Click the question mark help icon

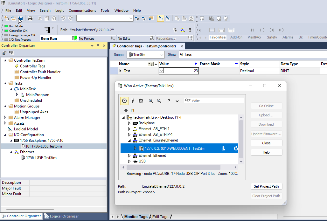pyautogui.click(x=169, y=101)
